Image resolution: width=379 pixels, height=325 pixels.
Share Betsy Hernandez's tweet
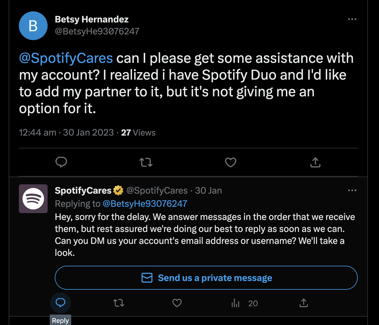(315, 162)
